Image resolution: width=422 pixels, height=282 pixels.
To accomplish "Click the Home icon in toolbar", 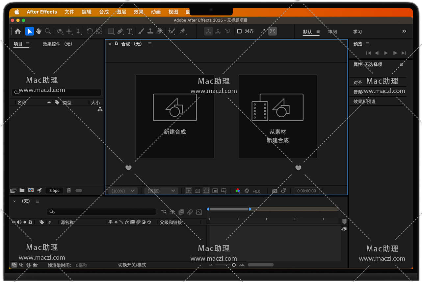I will 18,31.
